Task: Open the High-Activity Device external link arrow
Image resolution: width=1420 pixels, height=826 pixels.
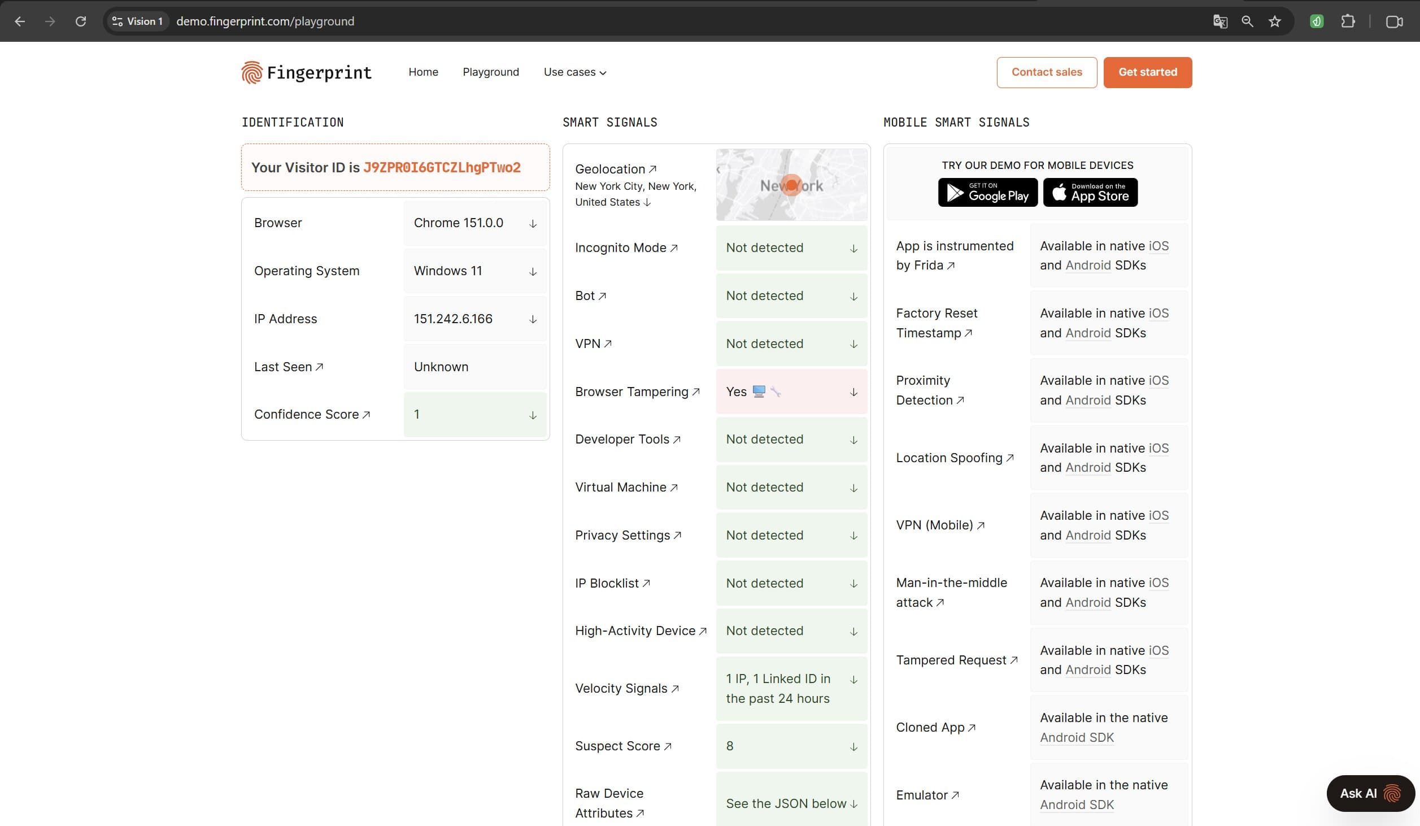Action: click(703, 631)
